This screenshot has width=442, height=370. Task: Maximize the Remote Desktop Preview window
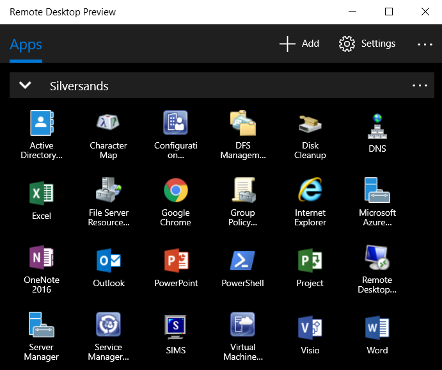coord(389,12)
